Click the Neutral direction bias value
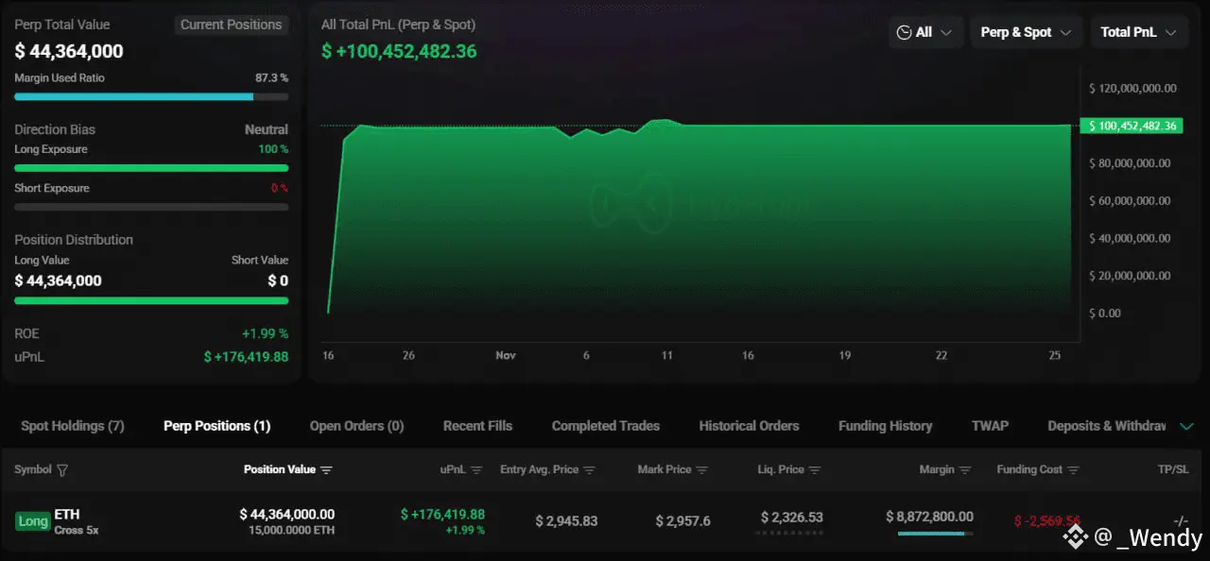Image resolution: width=1210 pixels, height=561 pixels. click(267, 129)
